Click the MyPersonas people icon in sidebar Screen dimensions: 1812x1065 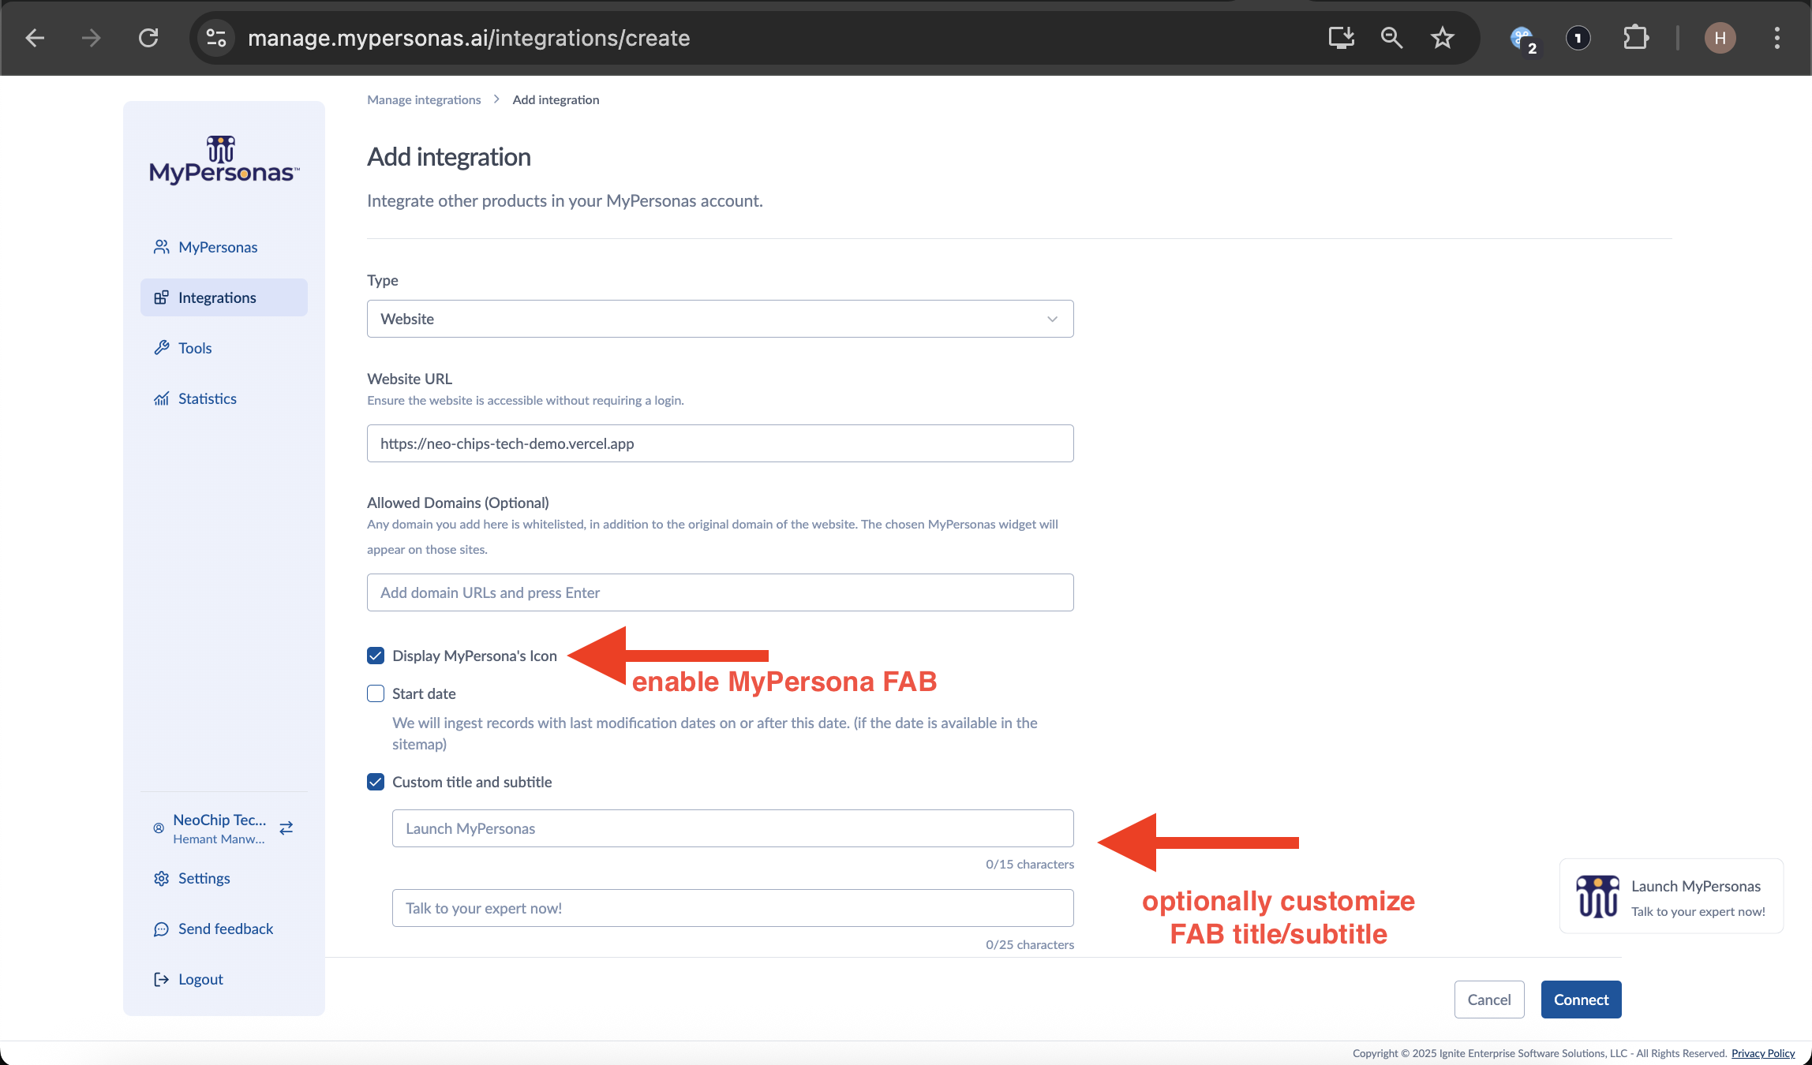(x=161, y=247)
